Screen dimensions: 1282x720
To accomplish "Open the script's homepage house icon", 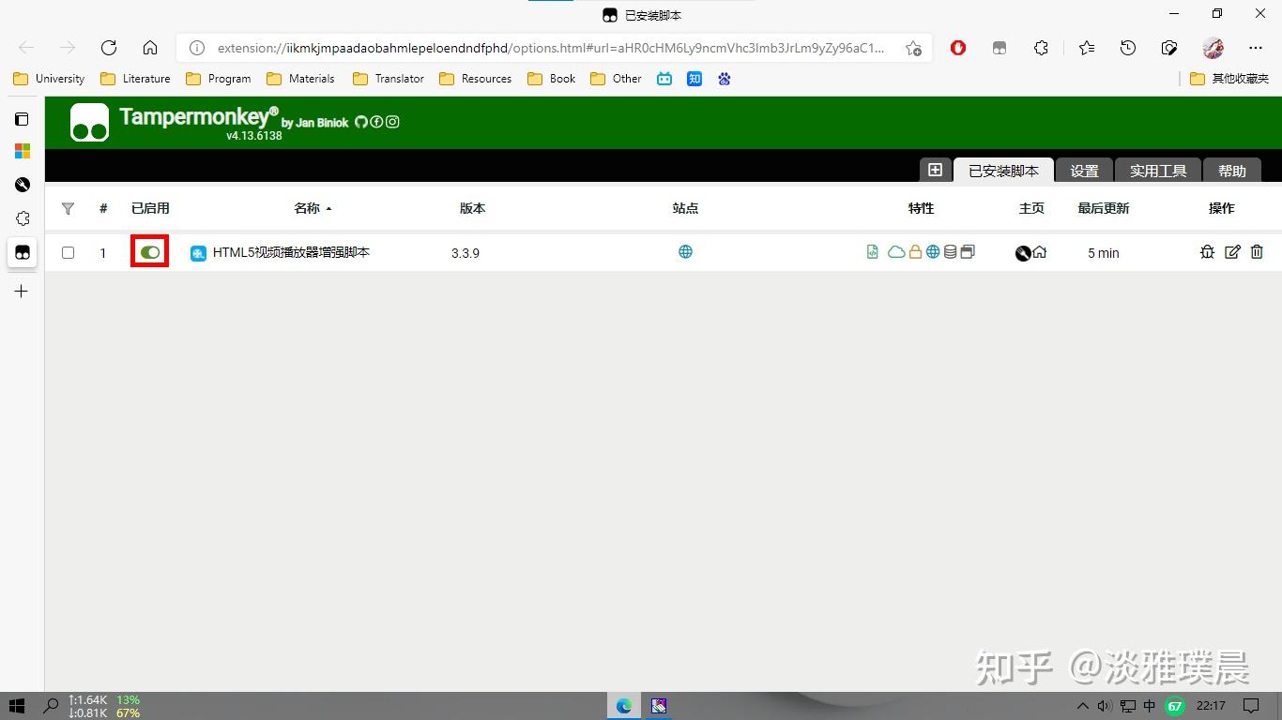I will (x=1038, y=252).
